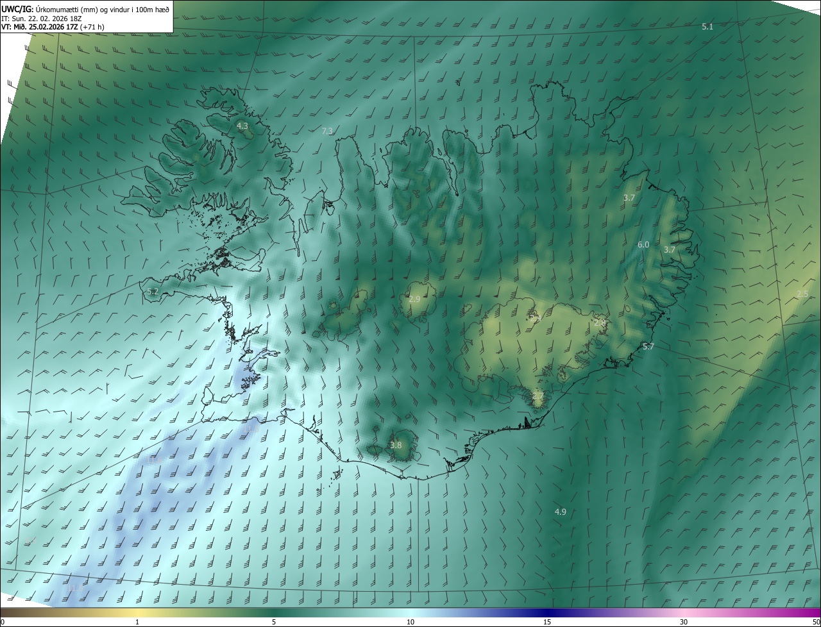Click the 5.7 value label

648,347
